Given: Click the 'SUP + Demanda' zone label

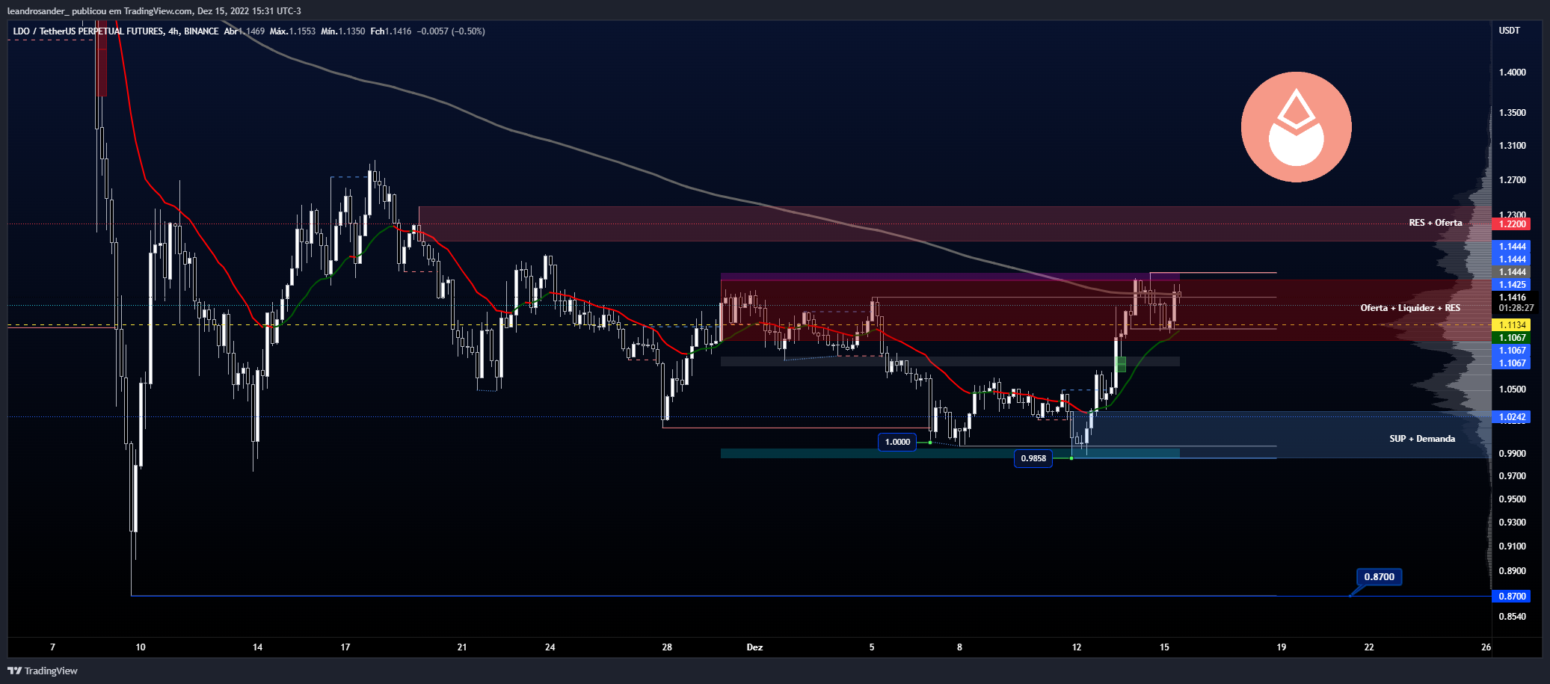Looking at the screenshot, I should point(1422,439).
